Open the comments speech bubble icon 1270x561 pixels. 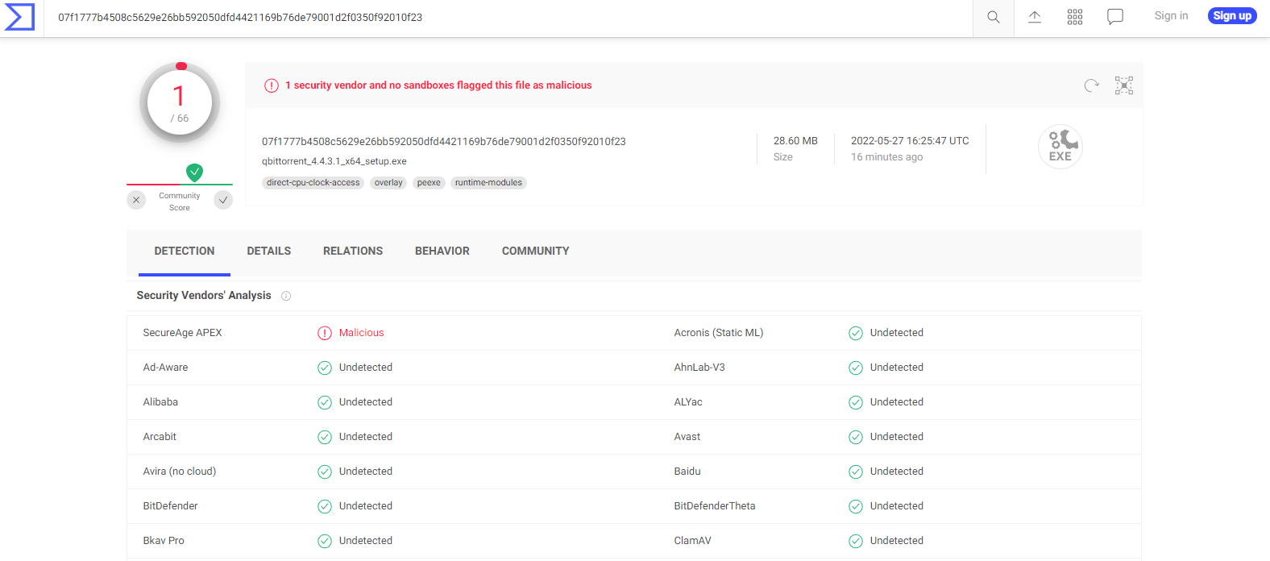pyautogui.click(x=1115, y=17)
